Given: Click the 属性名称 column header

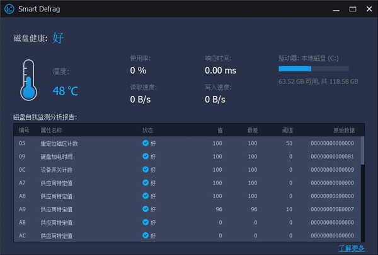Looking at the screenshot, I should point(52,130).
